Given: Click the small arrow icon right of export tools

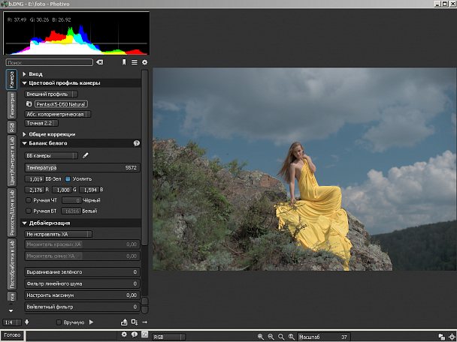Looking at the screenshot, I should [x=144, y=322].
